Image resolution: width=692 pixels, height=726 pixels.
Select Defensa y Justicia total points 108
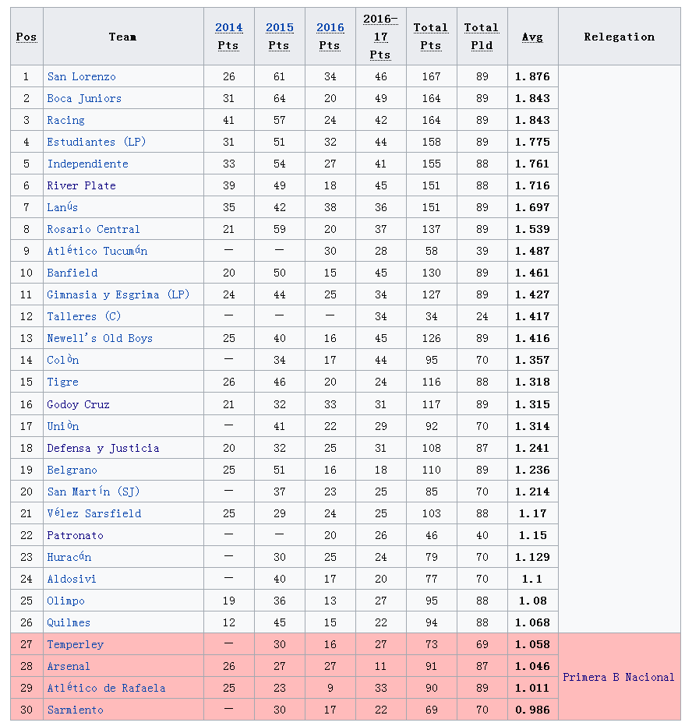tap(431, 448)
